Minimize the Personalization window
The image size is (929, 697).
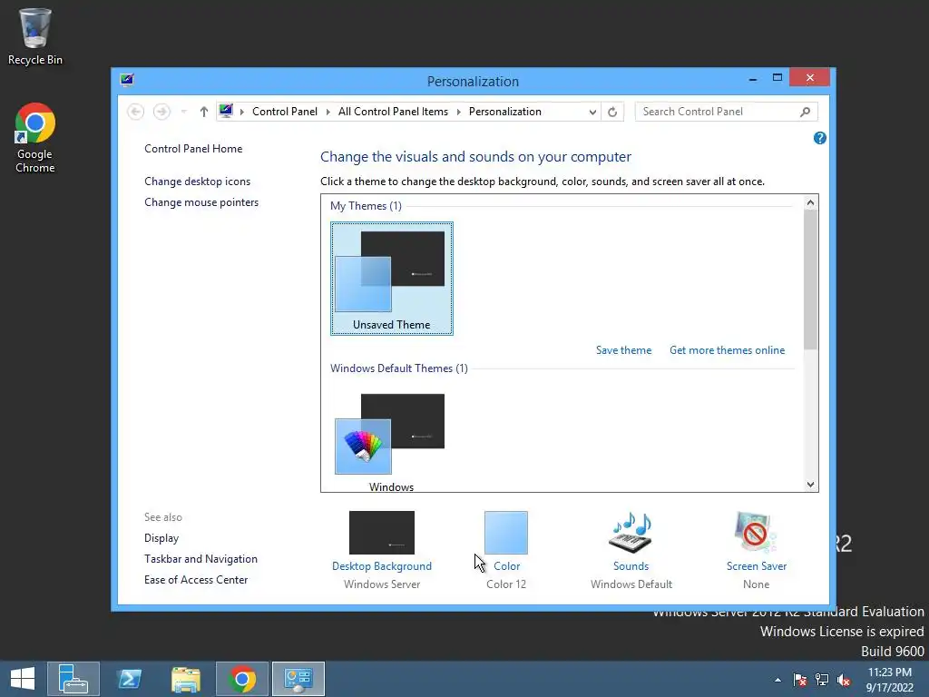pyautogui.click(x=752, y=78)
